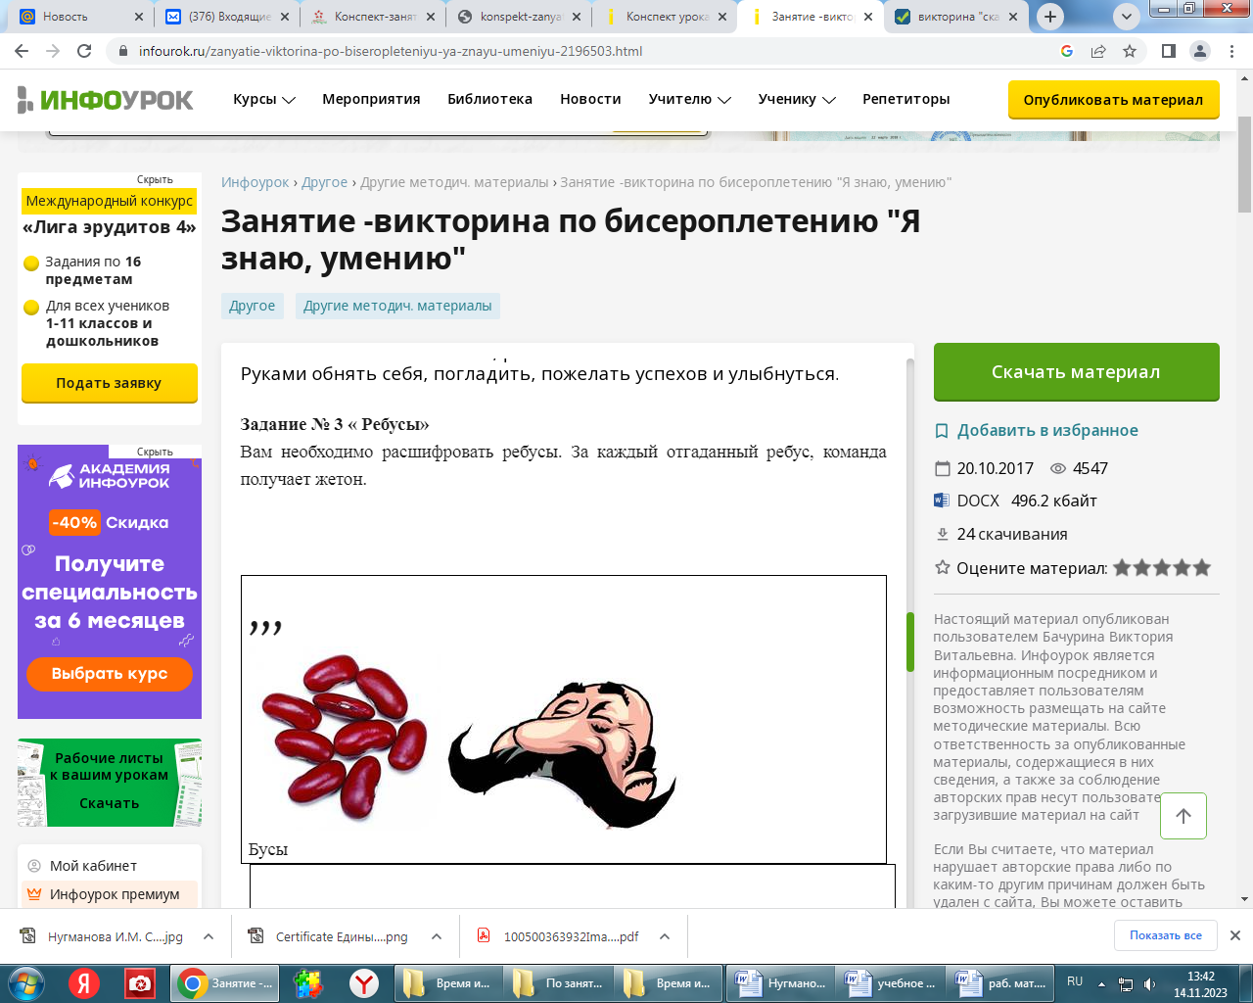Click the Infourok logo

pos(106,99)
